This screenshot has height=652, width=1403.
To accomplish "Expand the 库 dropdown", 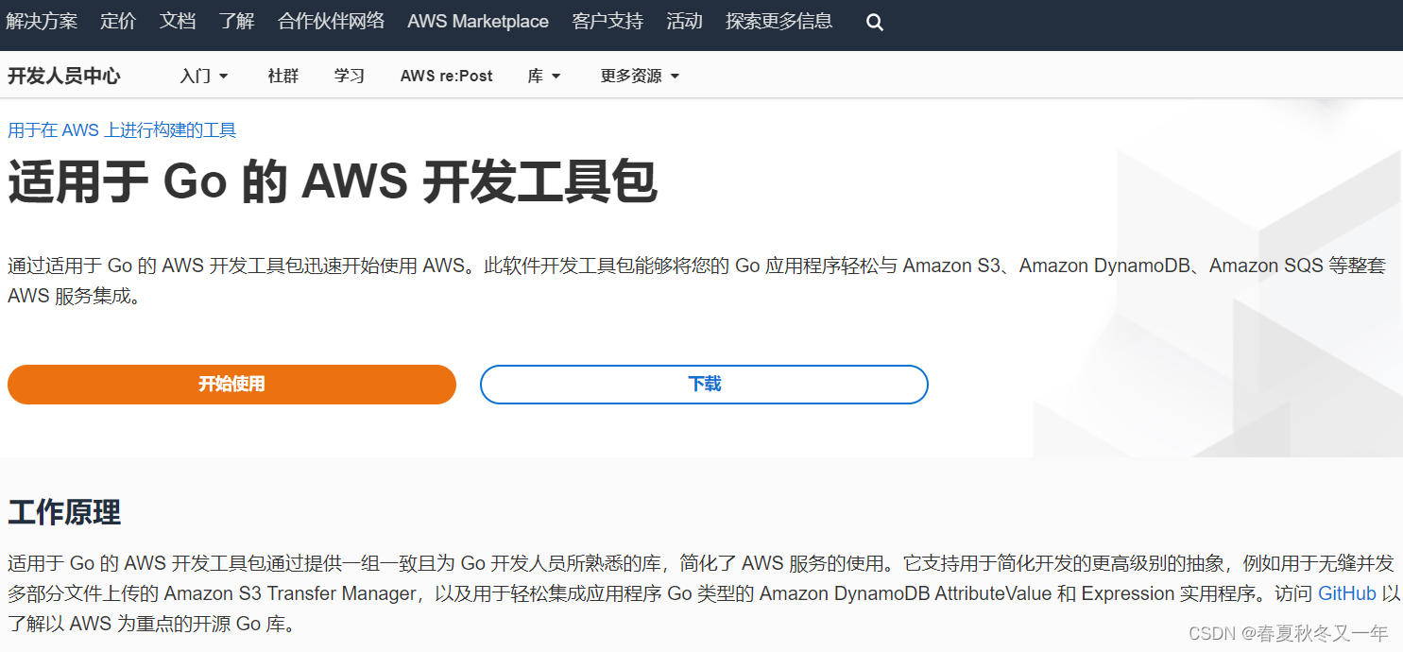I will point(544,76).
